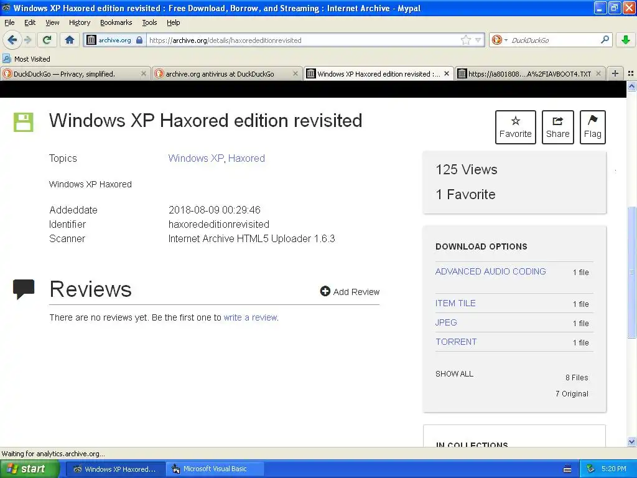The height and width of the screenshot is (478, 637).
Task: Click the Add Review plus button
Action: [x=350, y=291]
